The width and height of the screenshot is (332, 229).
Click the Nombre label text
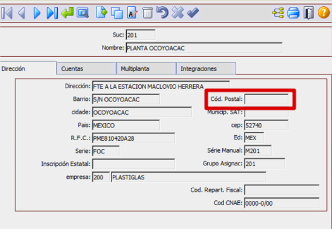(113, 47)
